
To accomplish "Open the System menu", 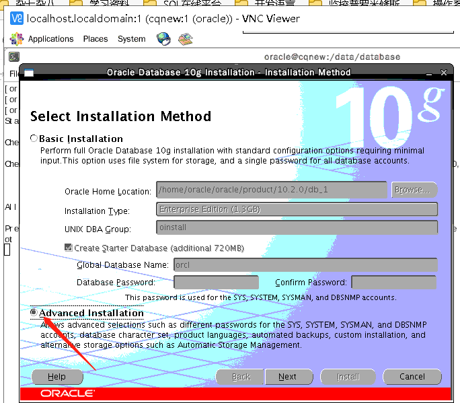I will click(x=131, y=39).
